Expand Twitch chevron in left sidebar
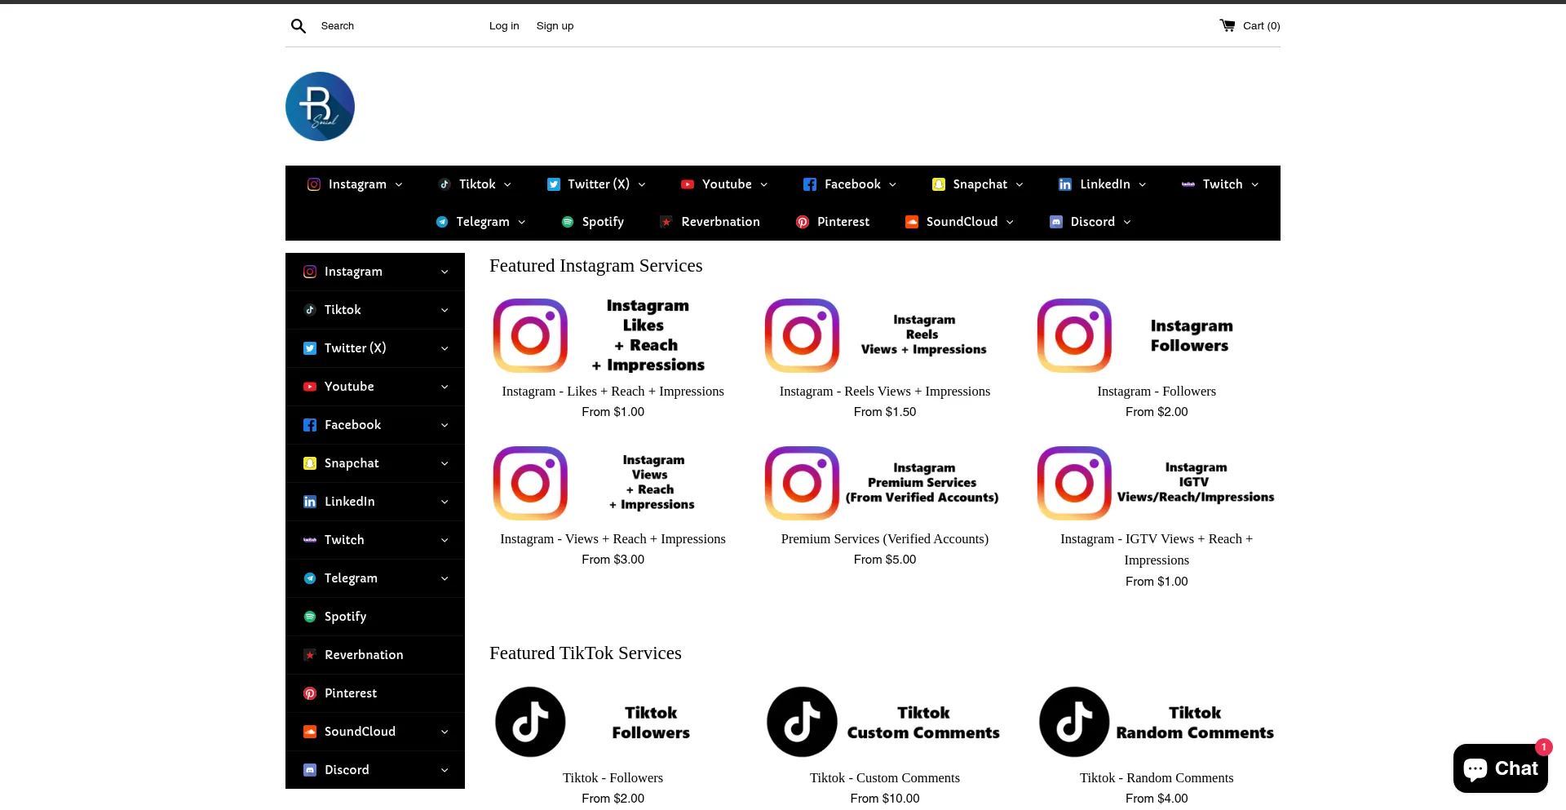Viewport: 1566px width, 810px height. pos(445,540)
